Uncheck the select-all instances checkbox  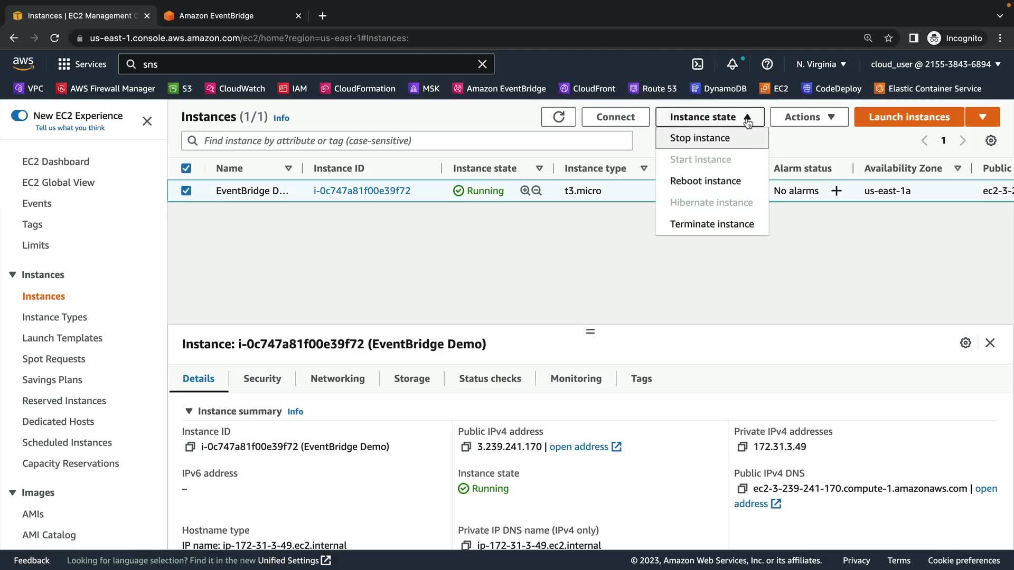(x=186, y=168)
